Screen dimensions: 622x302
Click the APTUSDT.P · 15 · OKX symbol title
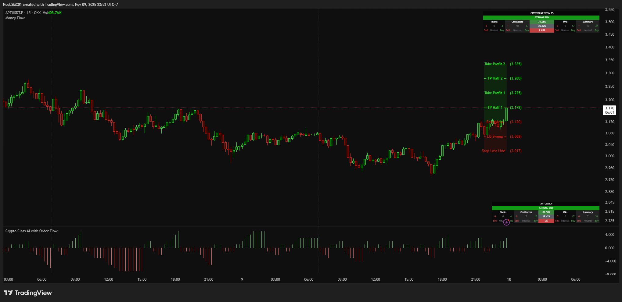pos(23,13)
